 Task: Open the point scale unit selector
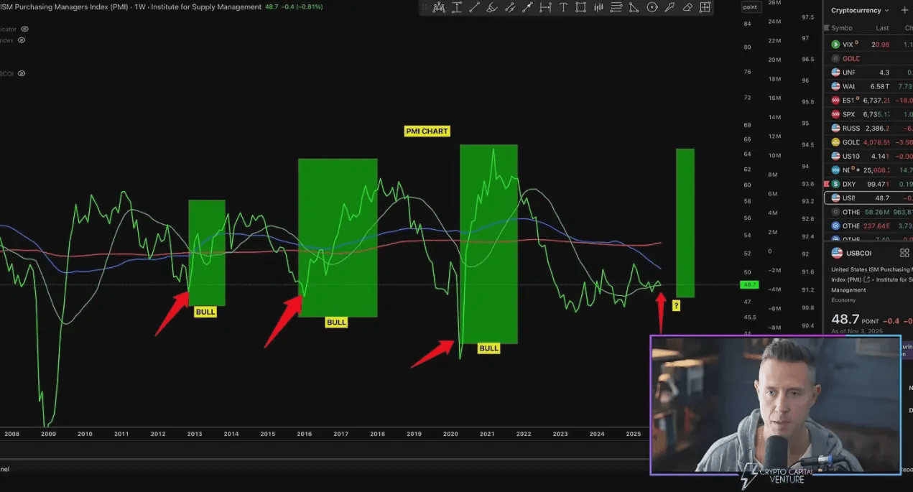[x=750, y=7]
